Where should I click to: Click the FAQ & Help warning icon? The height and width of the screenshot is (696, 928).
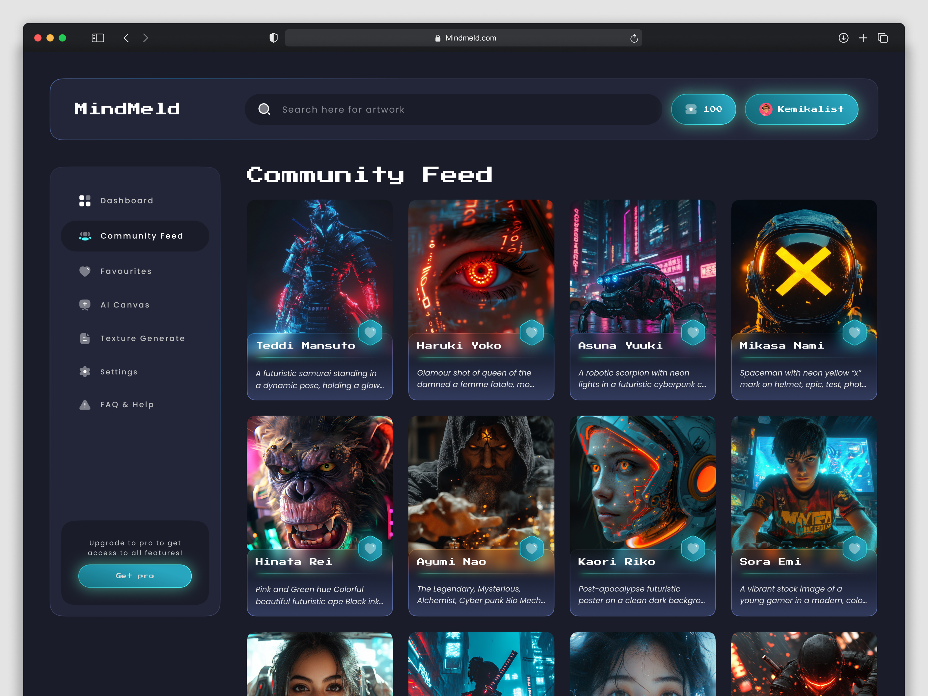(x=85, y=405)
